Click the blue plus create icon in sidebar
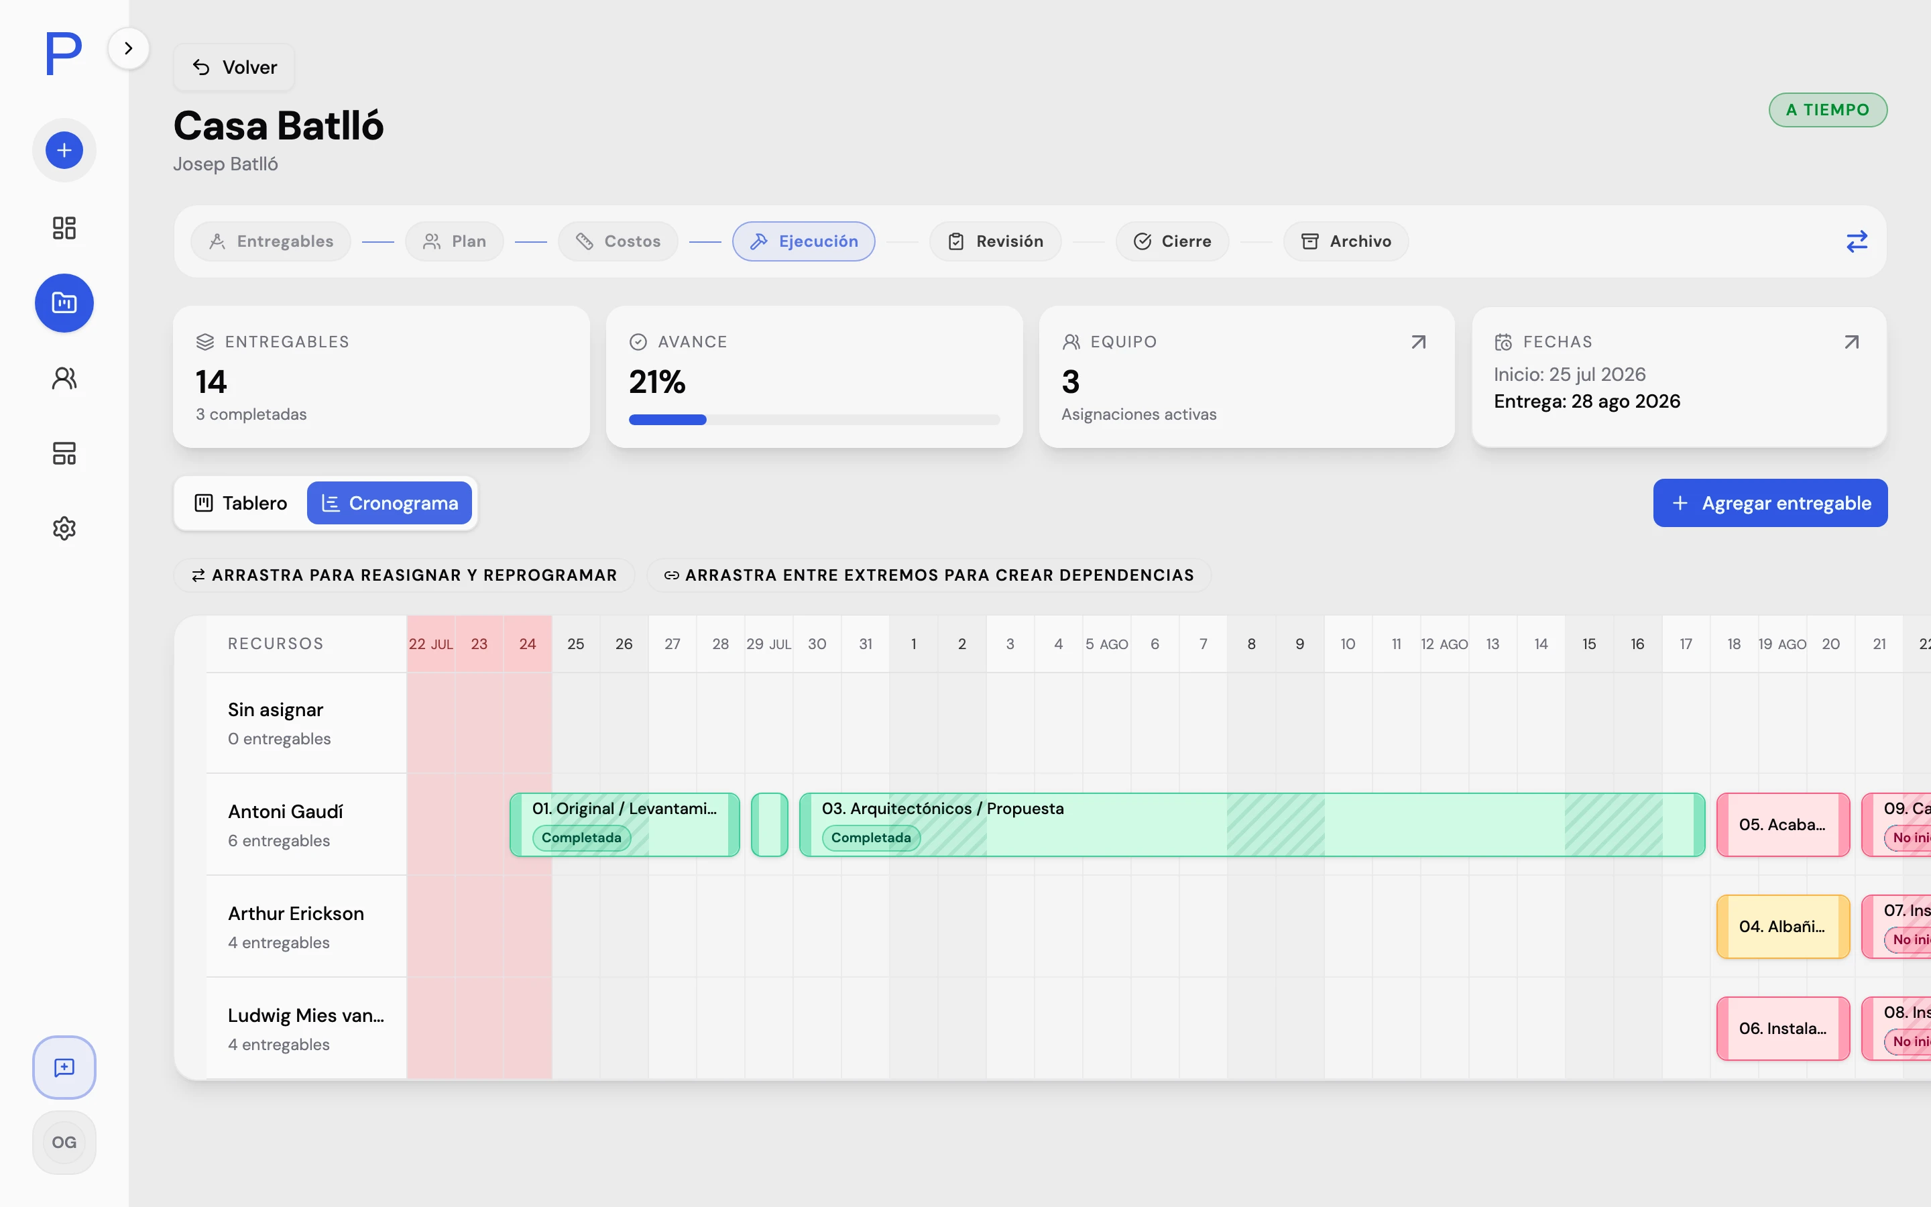The image size is (1931, 1207). [x=64, y=150]
